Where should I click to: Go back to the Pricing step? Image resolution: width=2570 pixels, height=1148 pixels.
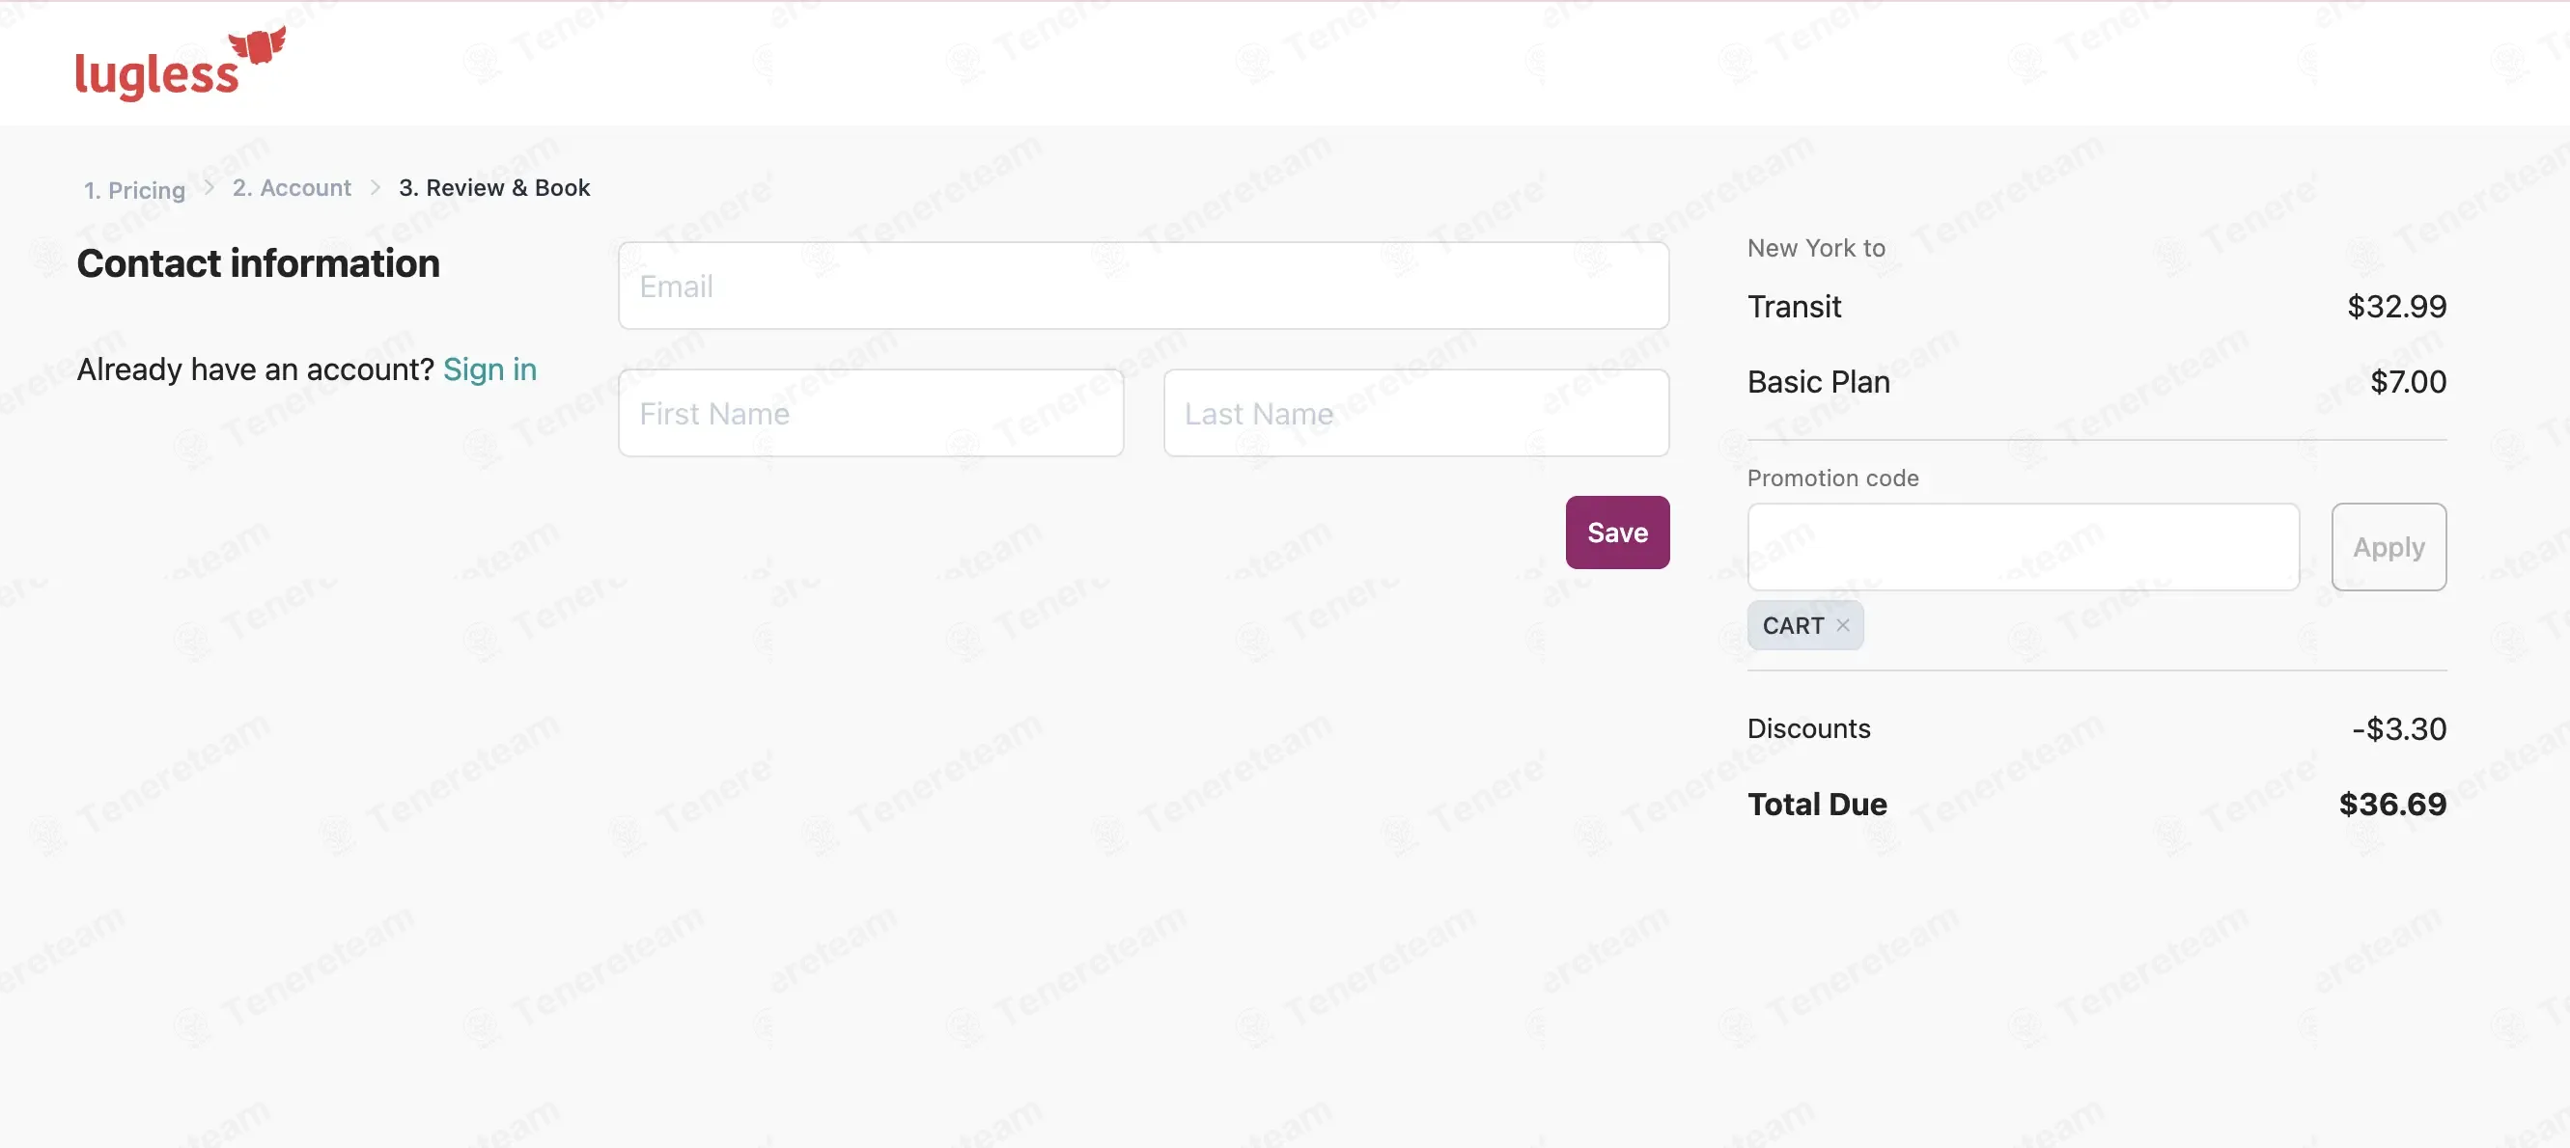pos(135,189)
